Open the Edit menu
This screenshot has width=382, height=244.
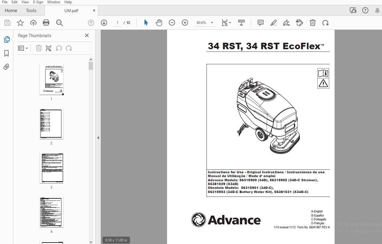(x=14, y=2)
